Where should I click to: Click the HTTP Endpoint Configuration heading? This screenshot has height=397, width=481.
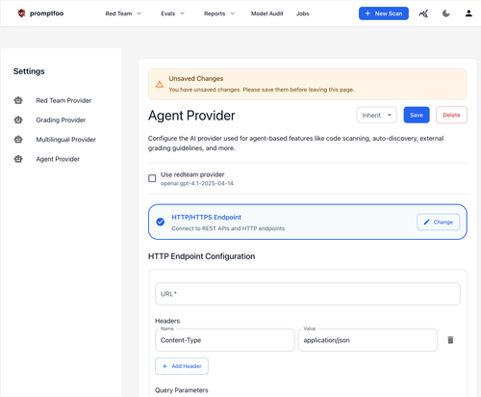(201, 256)
